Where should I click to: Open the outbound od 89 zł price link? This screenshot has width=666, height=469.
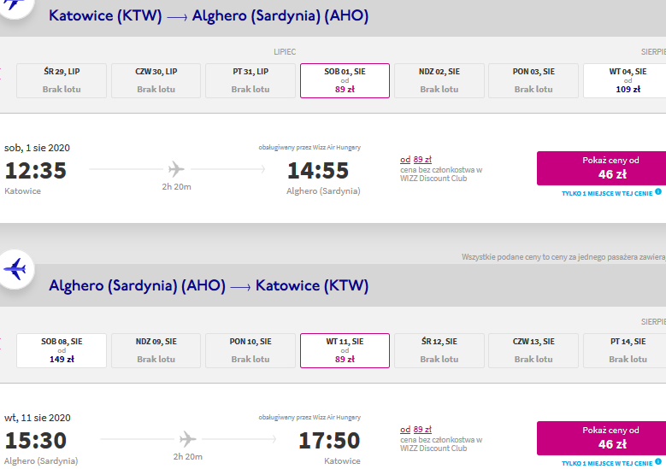416,160
